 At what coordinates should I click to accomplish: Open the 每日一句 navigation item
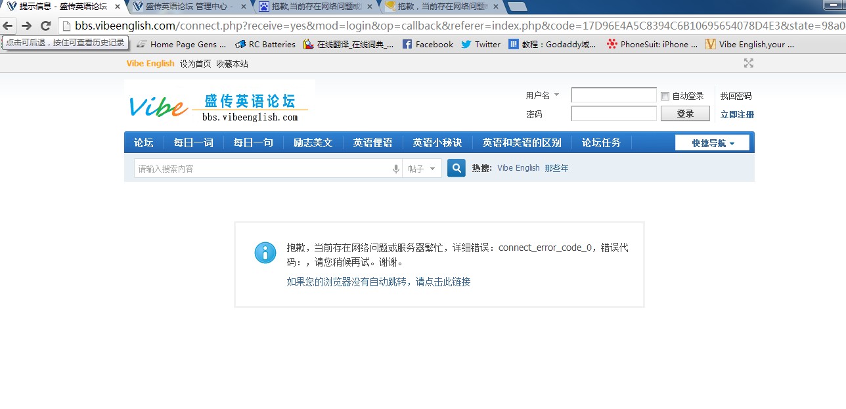253,142
